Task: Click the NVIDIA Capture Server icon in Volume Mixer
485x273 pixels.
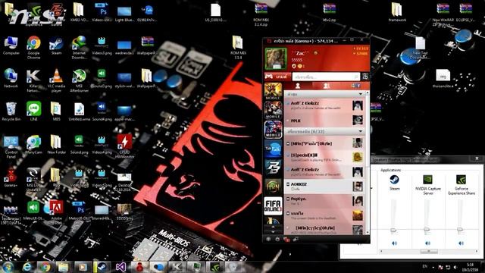Action: (x=427, y=180)
